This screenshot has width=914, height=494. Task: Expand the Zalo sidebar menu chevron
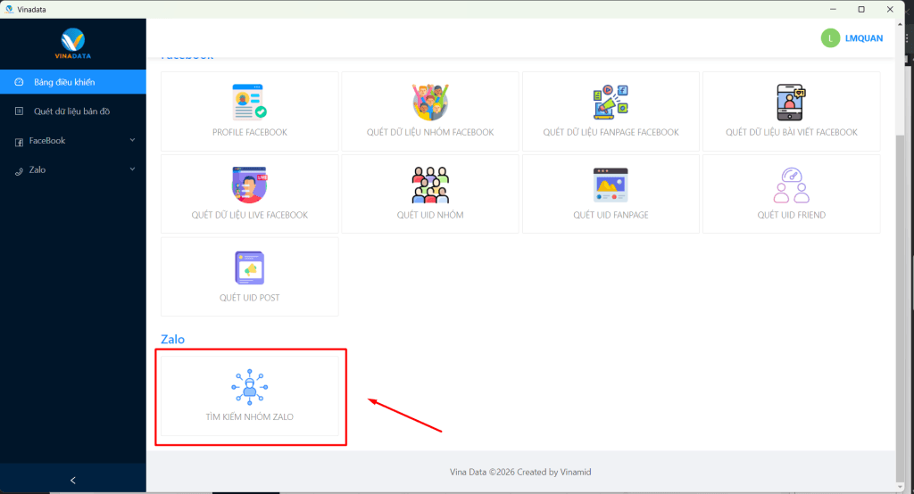pyautogui.click(x=132, y=169)
